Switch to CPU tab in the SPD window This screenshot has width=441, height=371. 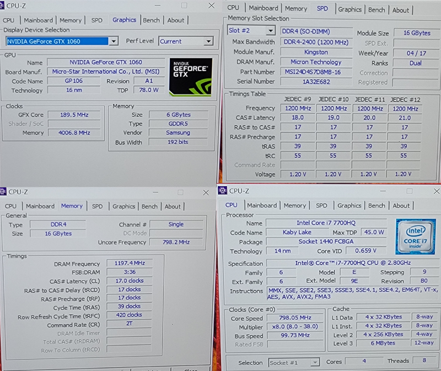pos(233,8)
